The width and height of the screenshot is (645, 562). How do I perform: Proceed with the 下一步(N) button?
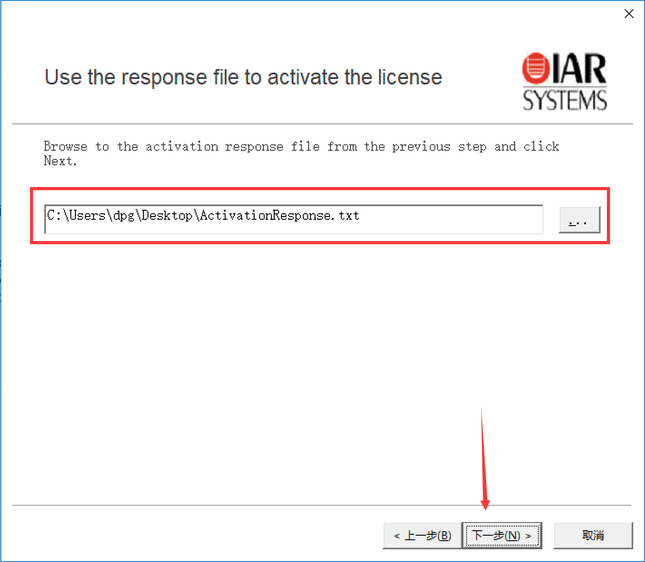502,536
